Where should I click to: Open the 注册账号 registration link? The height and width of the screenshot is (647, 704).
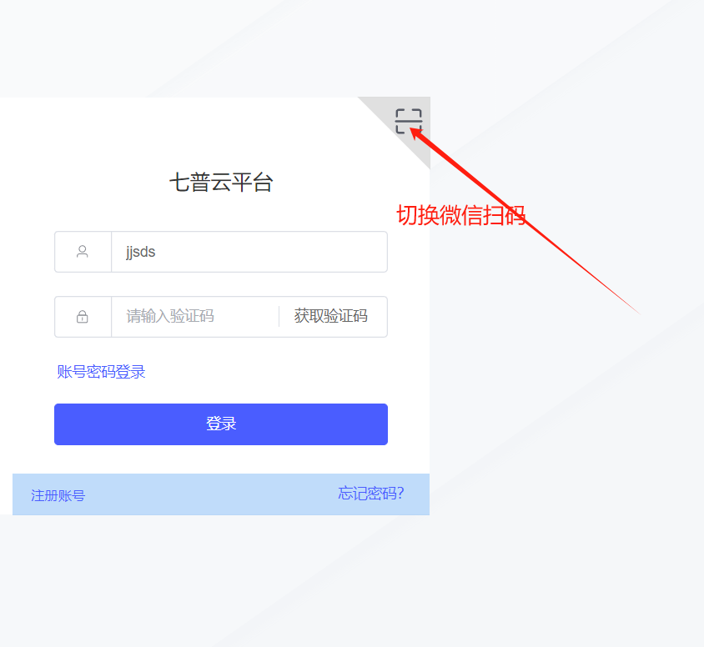[x=58, y=495]
